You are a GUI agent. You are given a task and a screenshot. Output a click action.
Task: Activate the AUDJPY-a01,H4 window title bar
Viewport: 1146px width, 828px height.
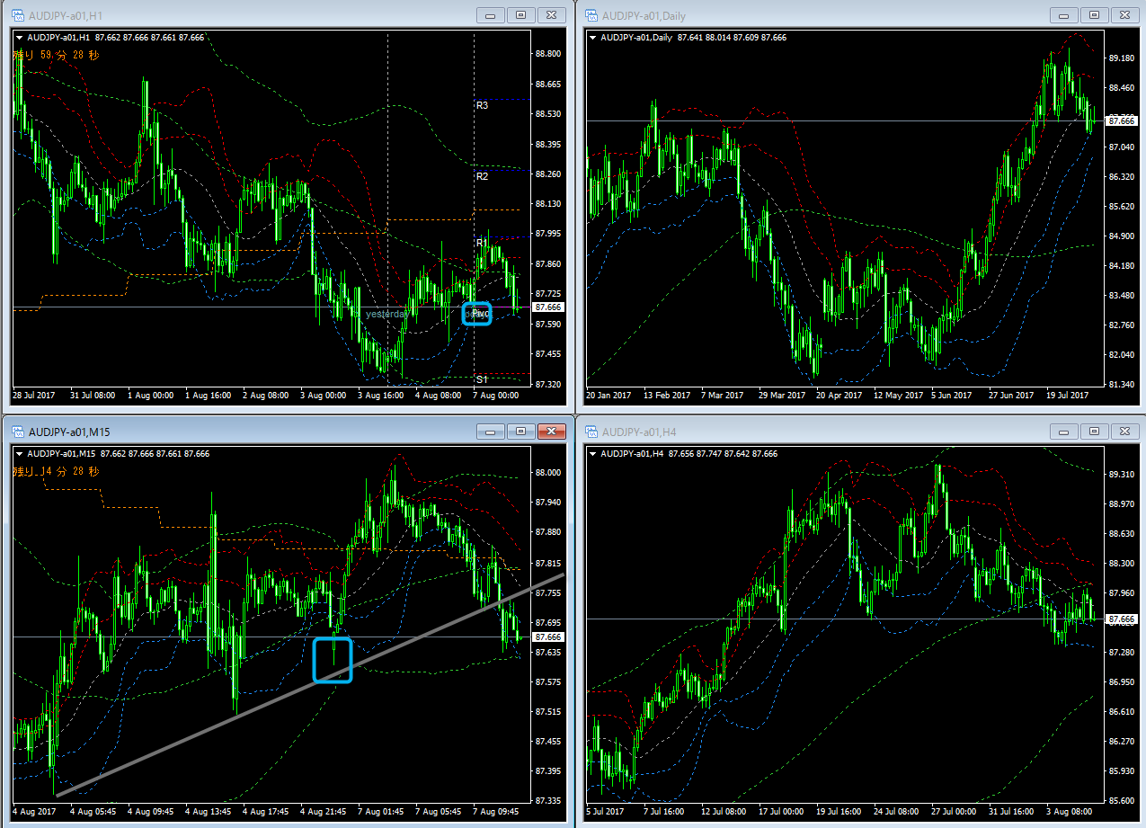[809, 432]
